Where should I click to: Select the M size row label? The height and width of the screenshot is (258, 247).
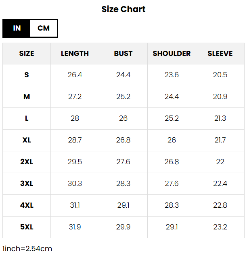pyautogui.click(x=27, y=97)
